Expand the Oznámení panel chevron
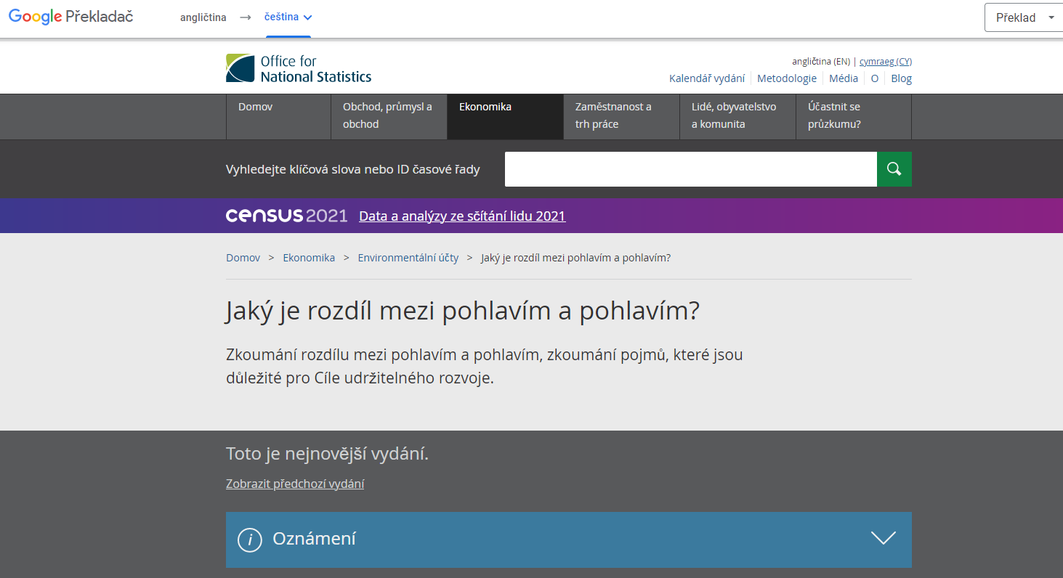This screenshot has width=1063, height=578. click(883, 539)
